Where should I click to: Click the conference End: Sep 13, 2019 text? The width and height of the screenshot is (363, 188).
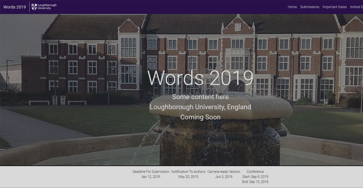pos(255,182)
